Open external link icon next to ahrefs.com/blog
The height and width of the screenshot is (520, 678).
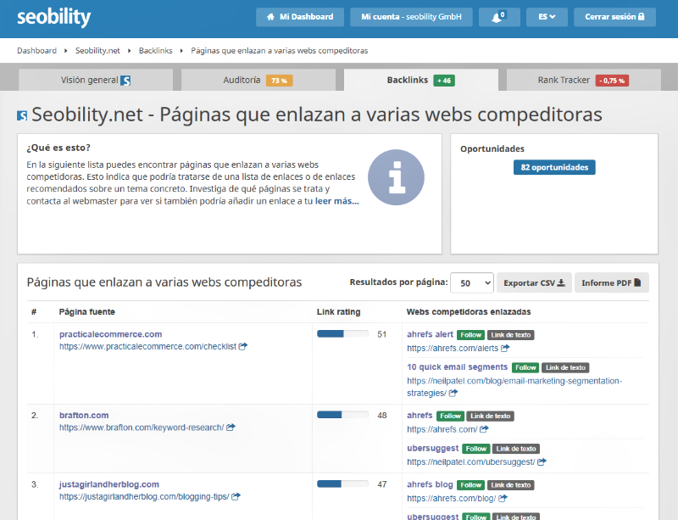pyautogui.click(x=500, y=497)
